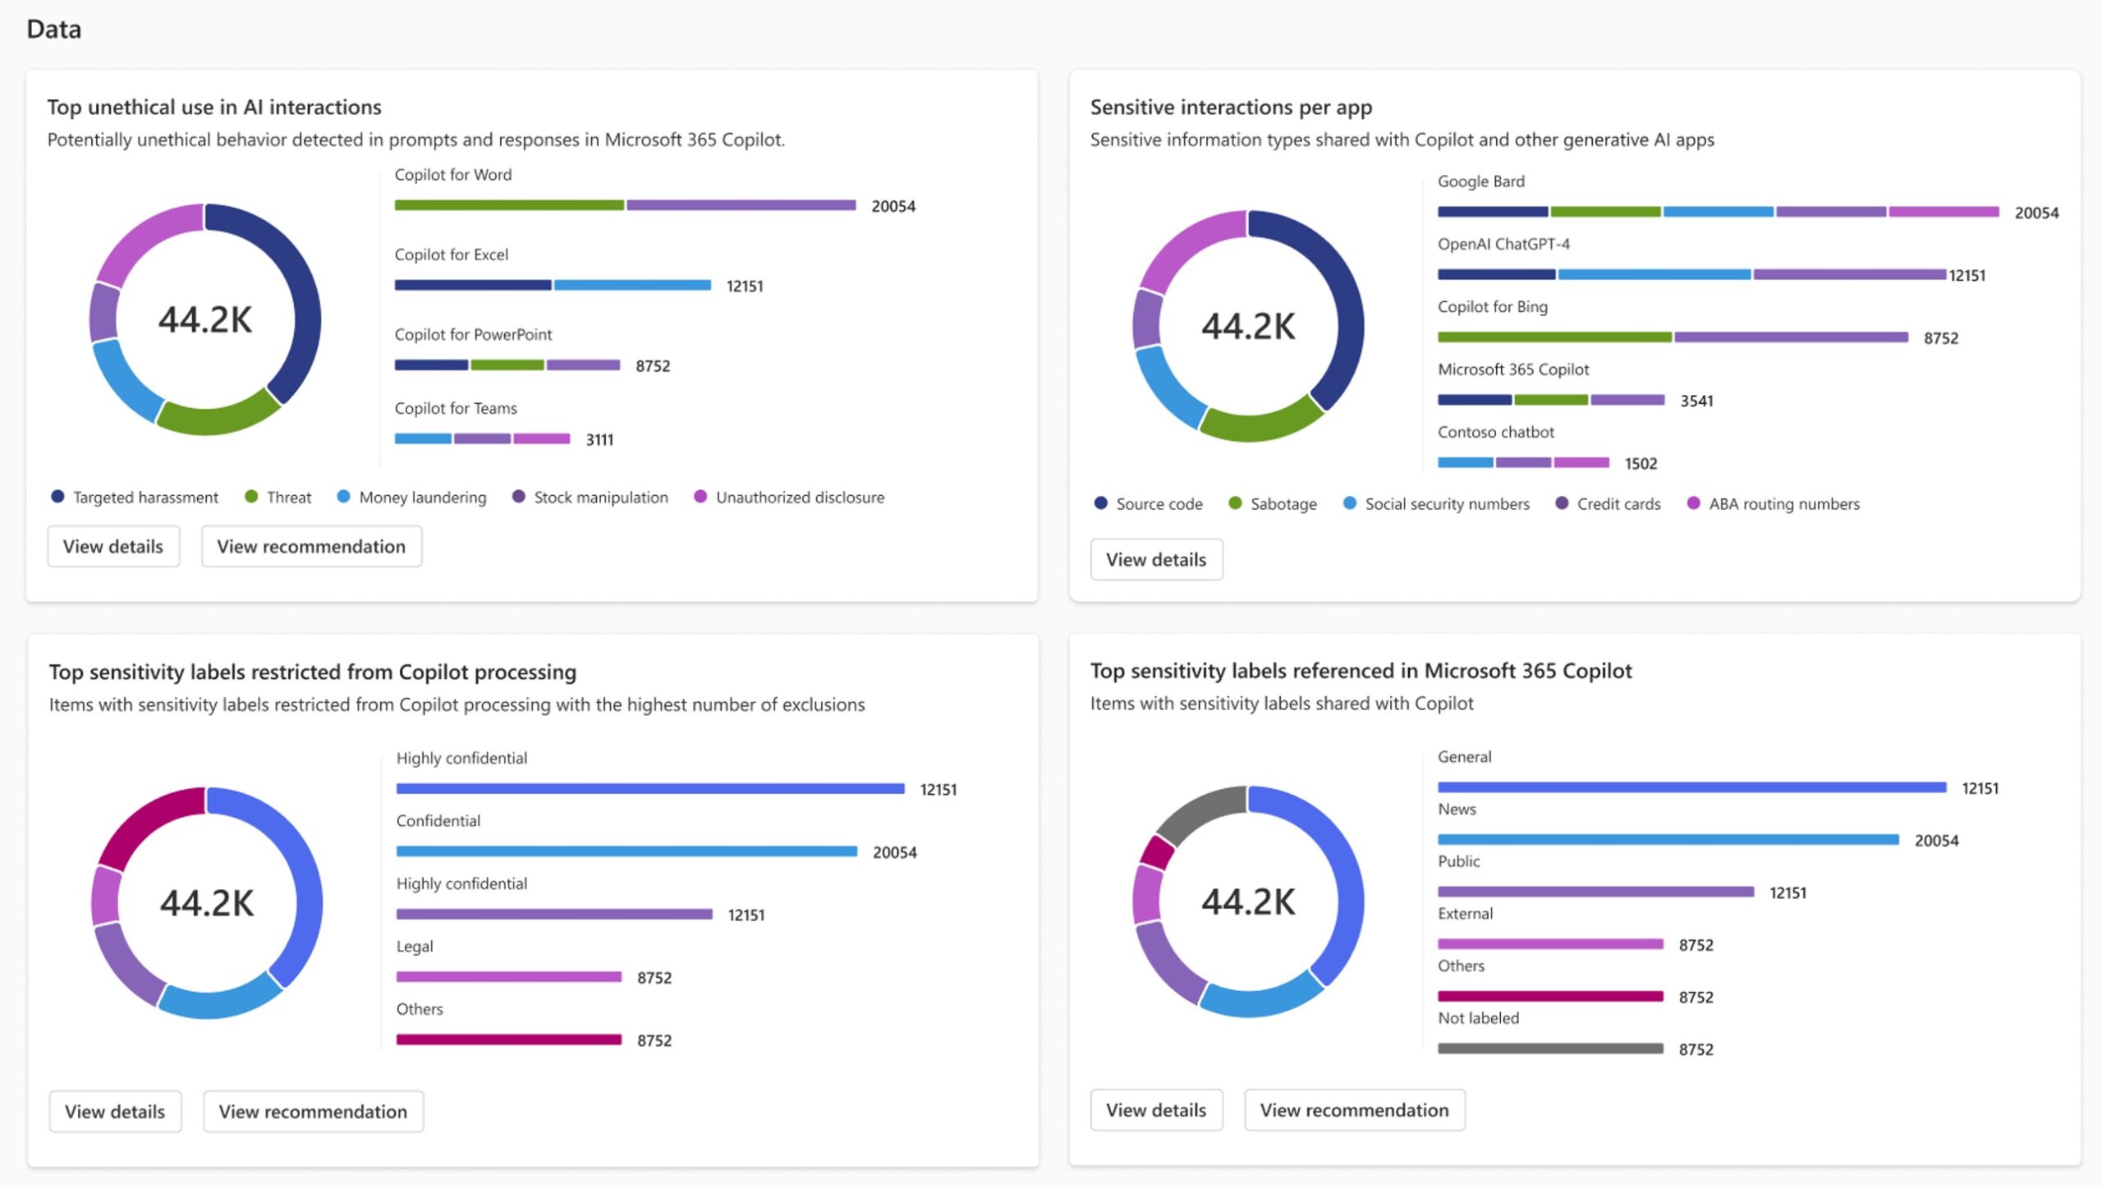Toggle the Unauthorized disclosure legend series
Screen dimensions: 2102x1188
pos(700,497)
